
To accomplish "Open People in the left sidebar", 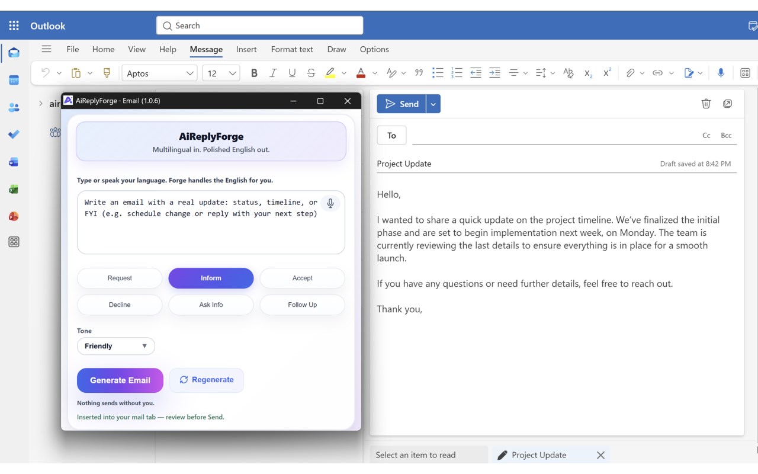I will coord(14,107).
